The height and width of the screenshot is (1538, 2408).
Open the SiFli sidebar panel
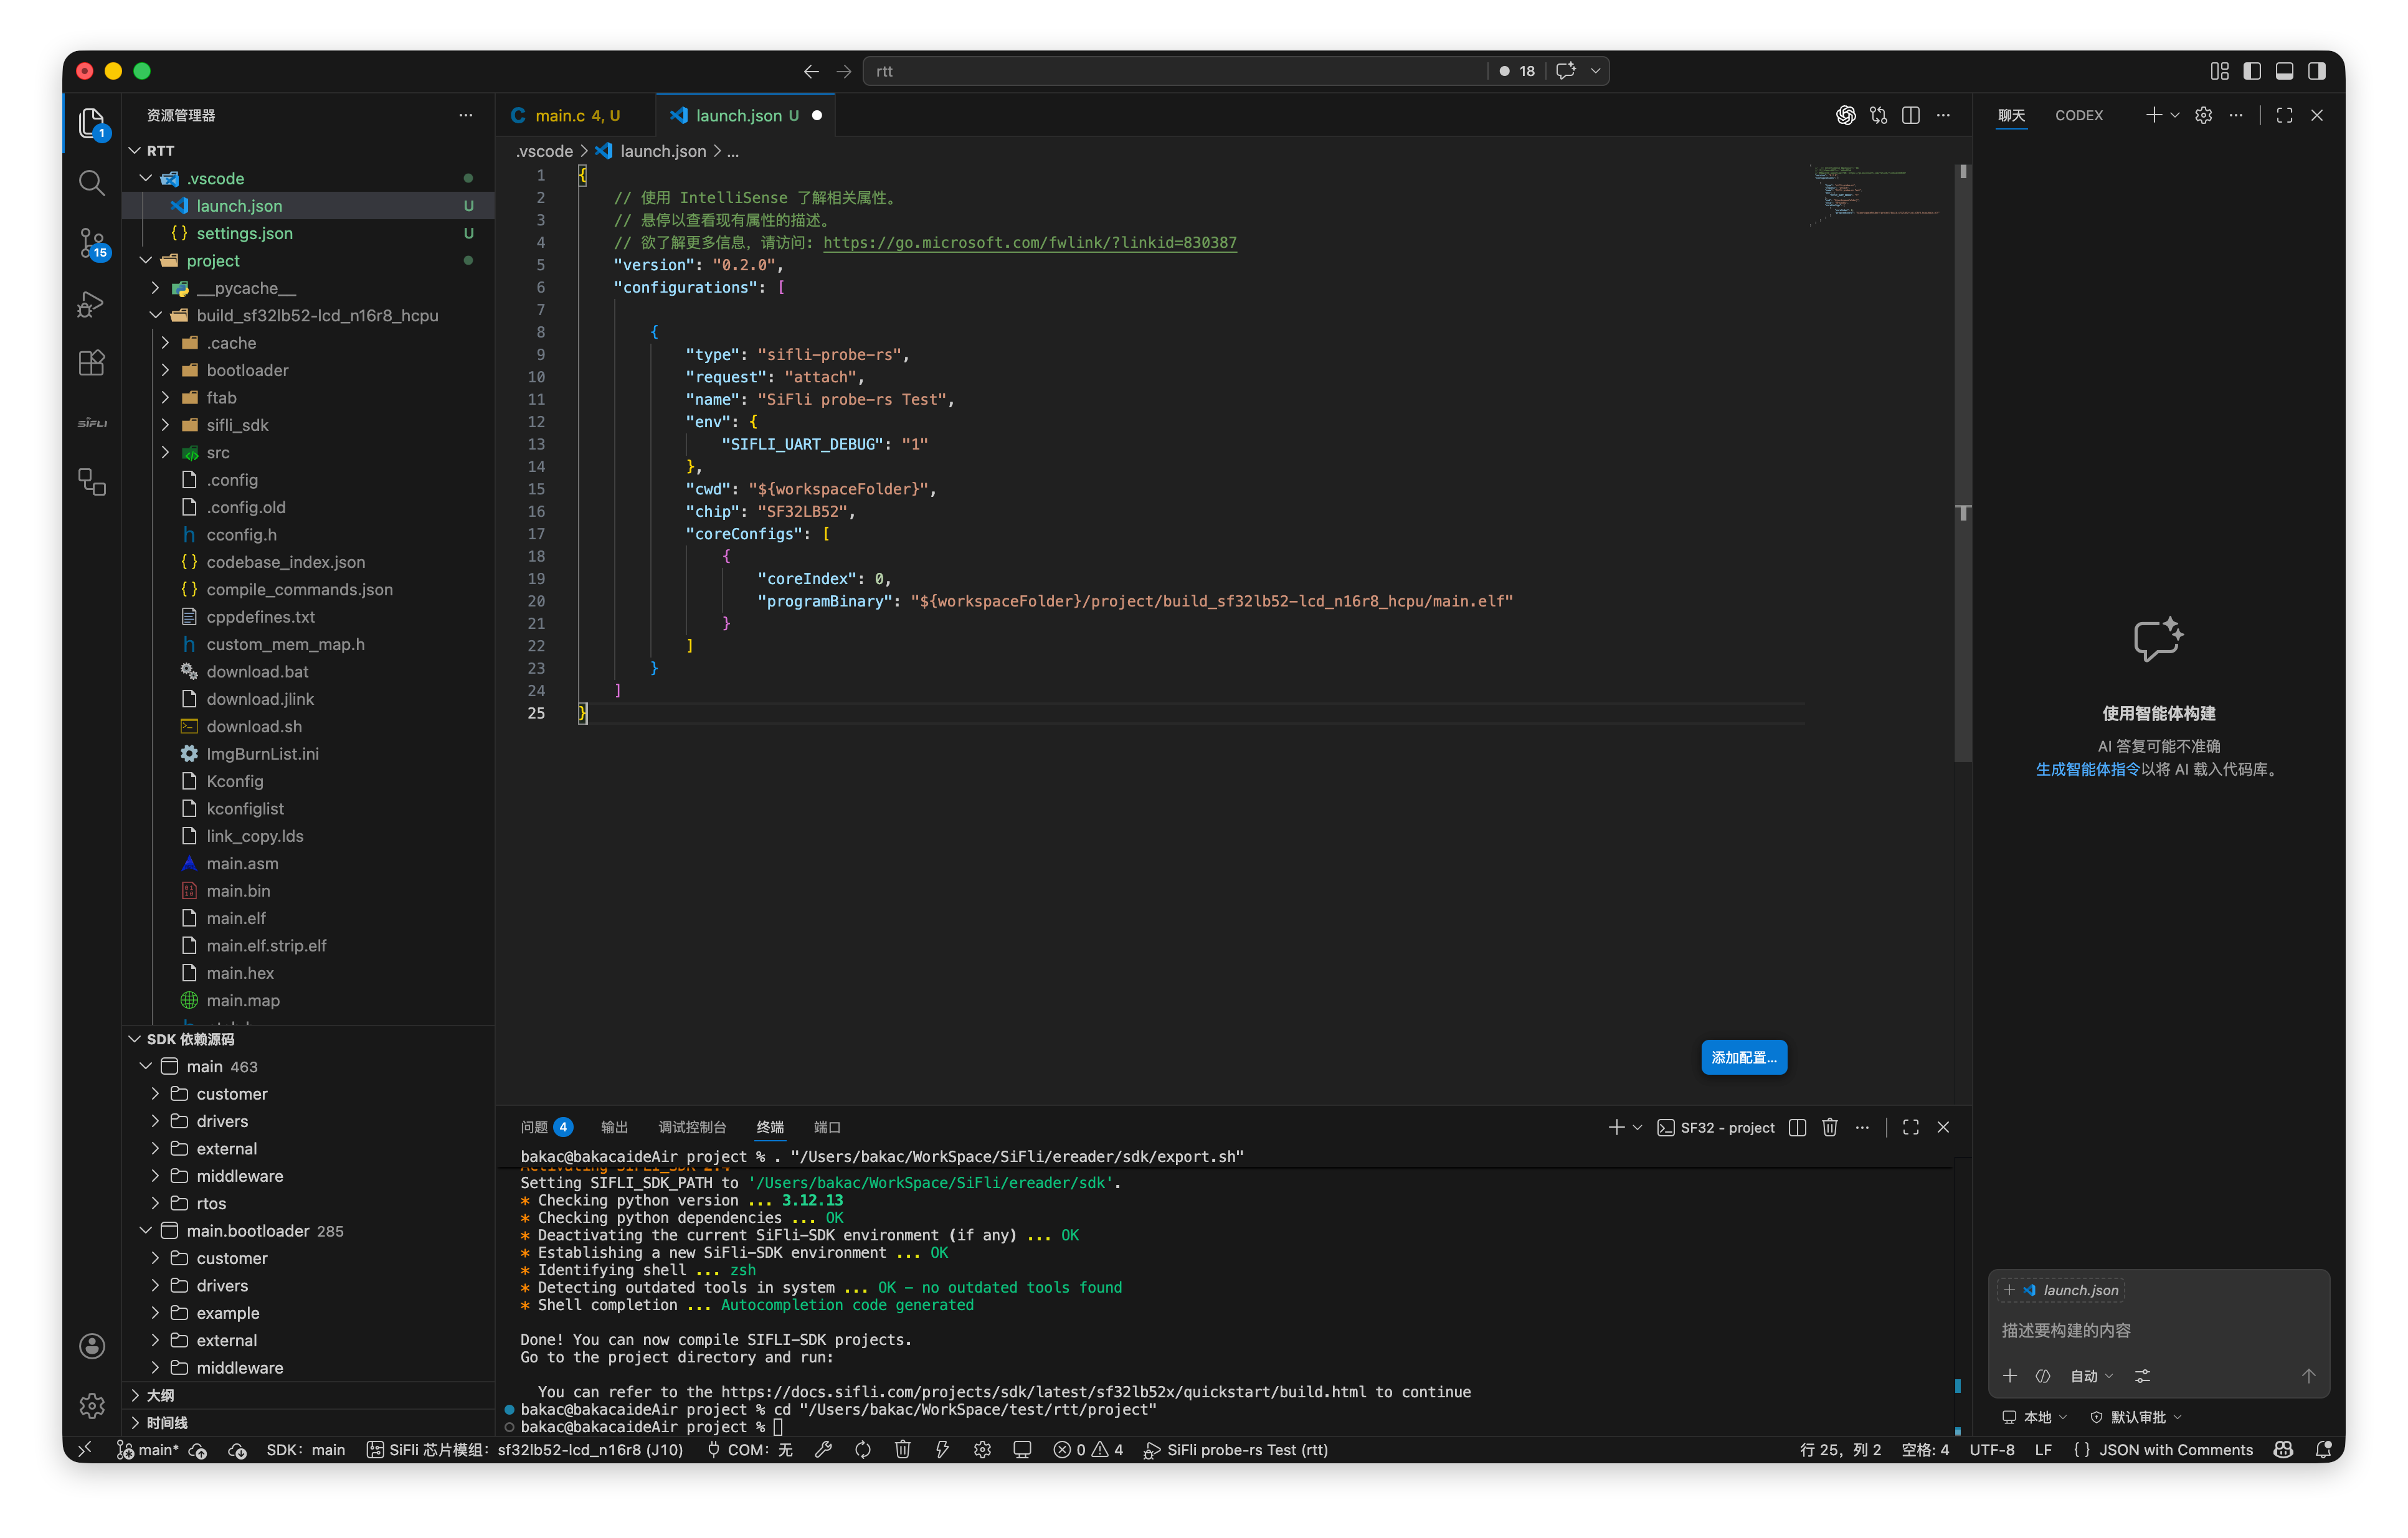(91, 423)
